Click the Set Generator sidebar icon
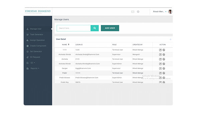Screen dimensions: 197x120 pyautogui.click(x=27, y=52)
